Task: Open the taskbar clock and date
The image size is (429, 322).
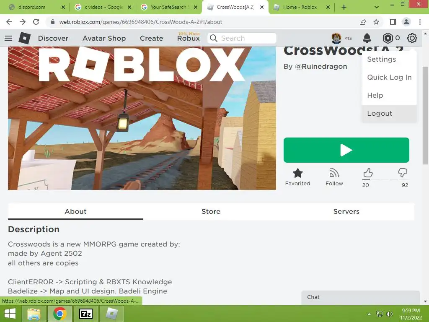Action: pos(411,314)
